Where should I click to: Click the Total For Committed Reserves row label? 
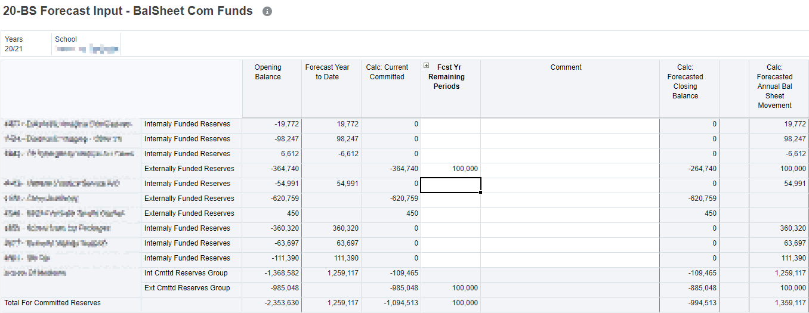pos(53,303)
